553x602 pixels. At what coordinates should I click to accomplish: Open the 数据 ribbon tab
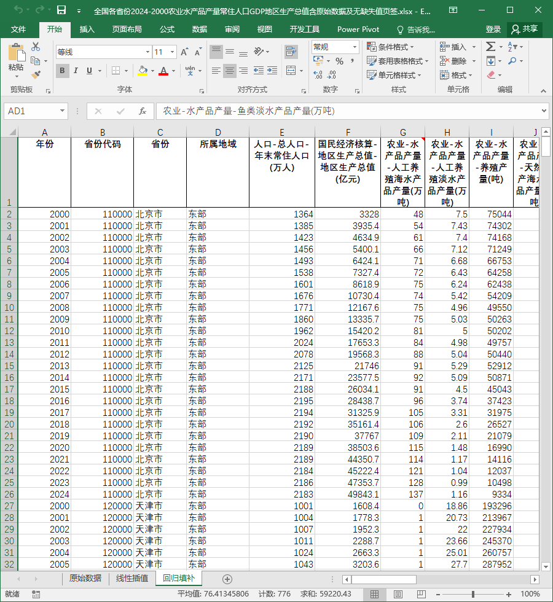tap(199, 29)
